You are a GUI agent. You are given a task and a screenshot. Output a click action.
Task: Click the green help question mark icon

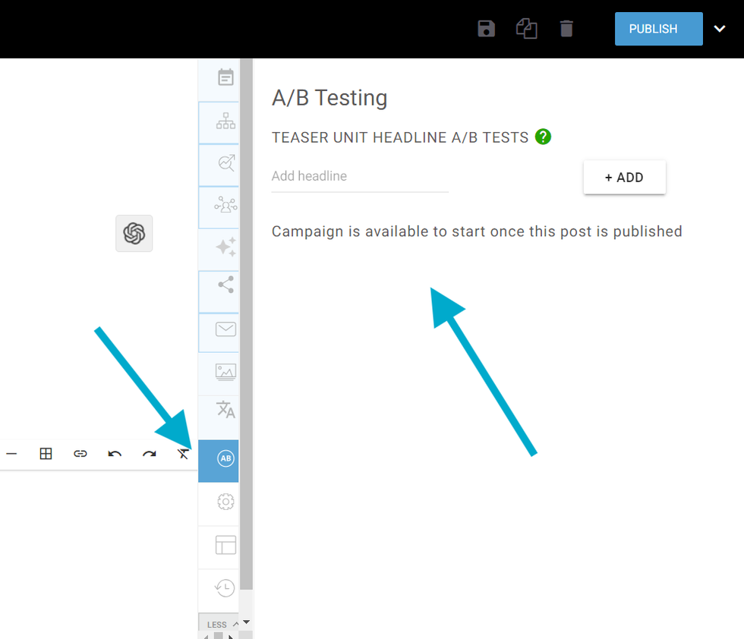pyautogui.click(x=543, y=137)
